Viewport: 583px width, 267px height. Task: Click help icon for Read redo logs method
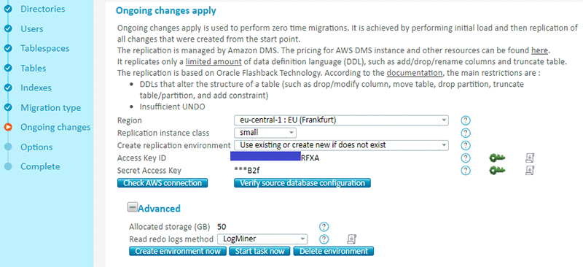coord(324,239)
